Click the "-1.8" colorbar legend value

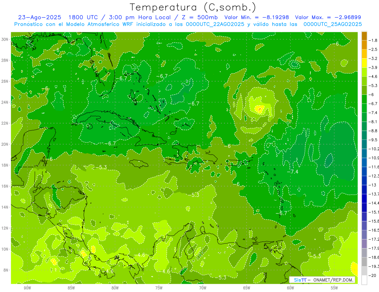click(x=373, y=40)
